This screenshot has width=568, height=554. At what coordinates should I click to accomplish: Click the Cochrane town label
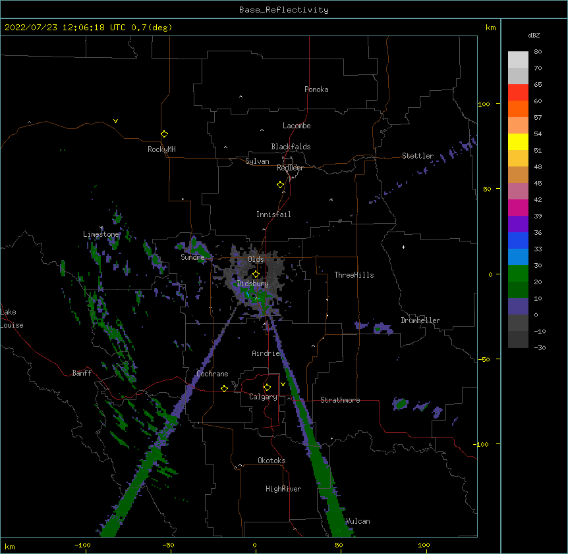pyautogui.click(x=212, y=374)
